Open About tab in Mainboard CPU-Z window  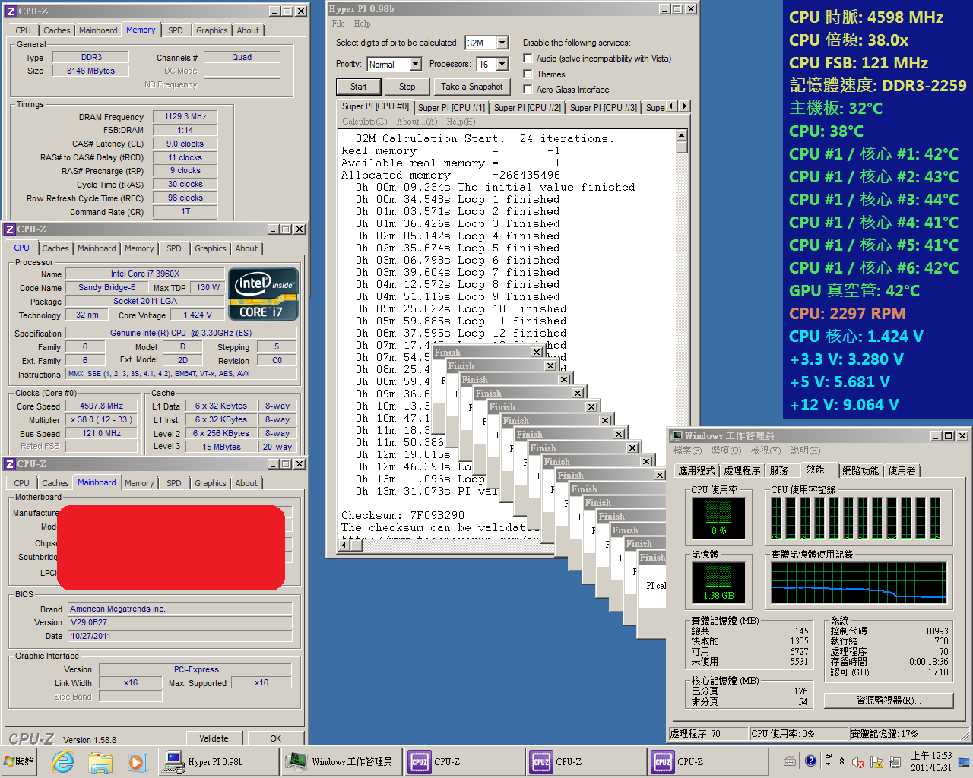point(246,483)
